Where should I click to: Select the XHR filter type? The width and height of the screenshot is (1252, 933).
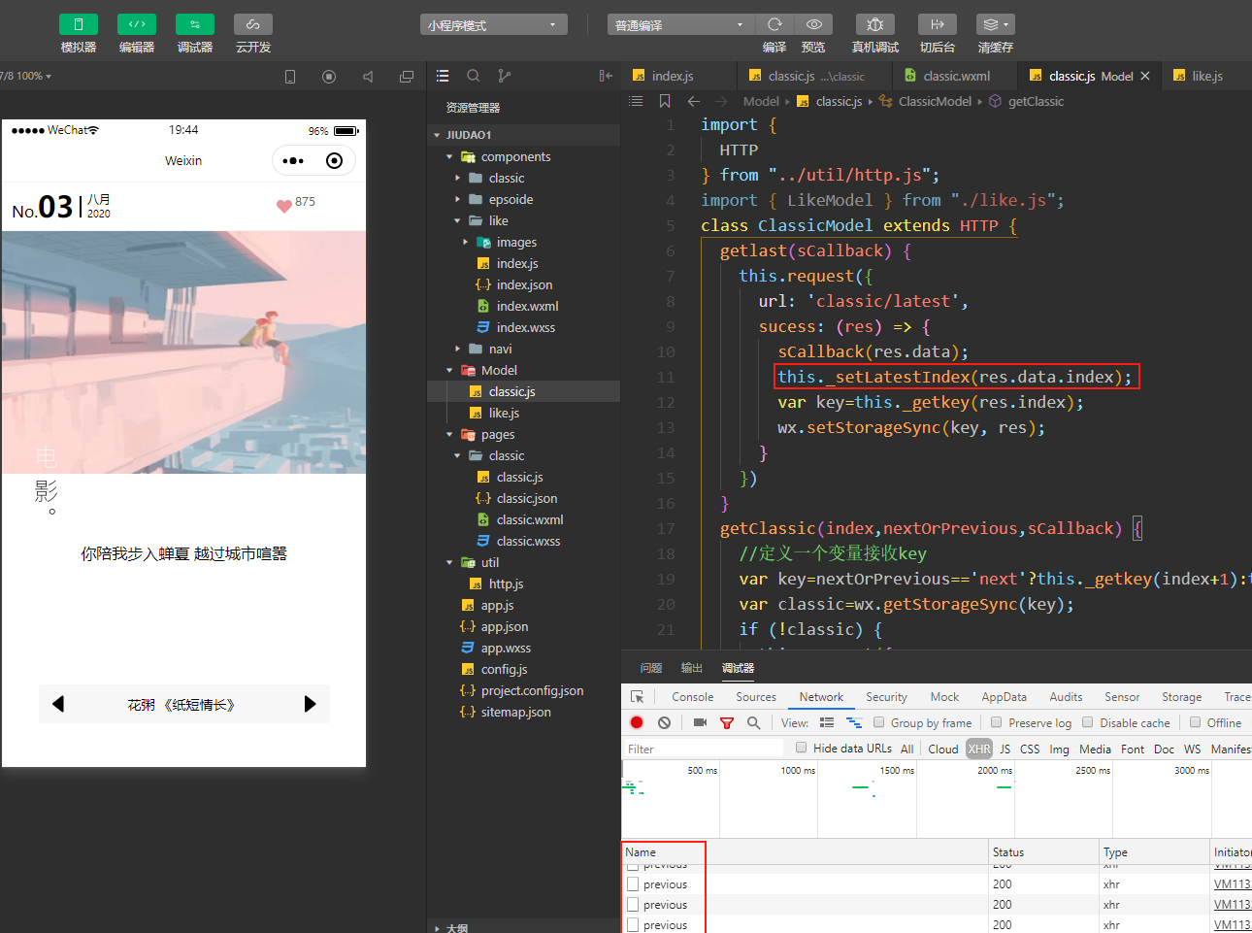click(x=979, y=749)
